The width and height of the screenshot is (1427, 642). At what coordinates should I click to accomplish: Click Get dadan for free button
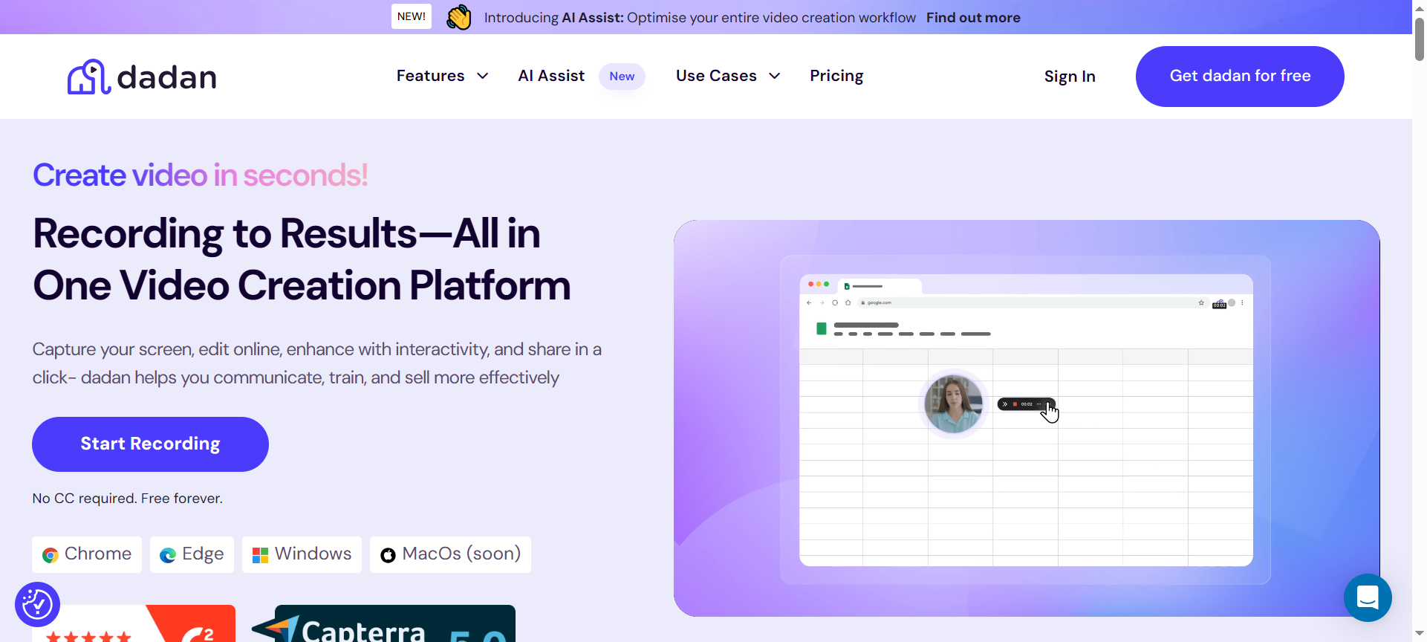(1239, 76)
